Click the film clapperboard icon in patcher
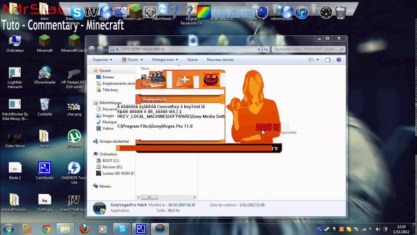 158,79
